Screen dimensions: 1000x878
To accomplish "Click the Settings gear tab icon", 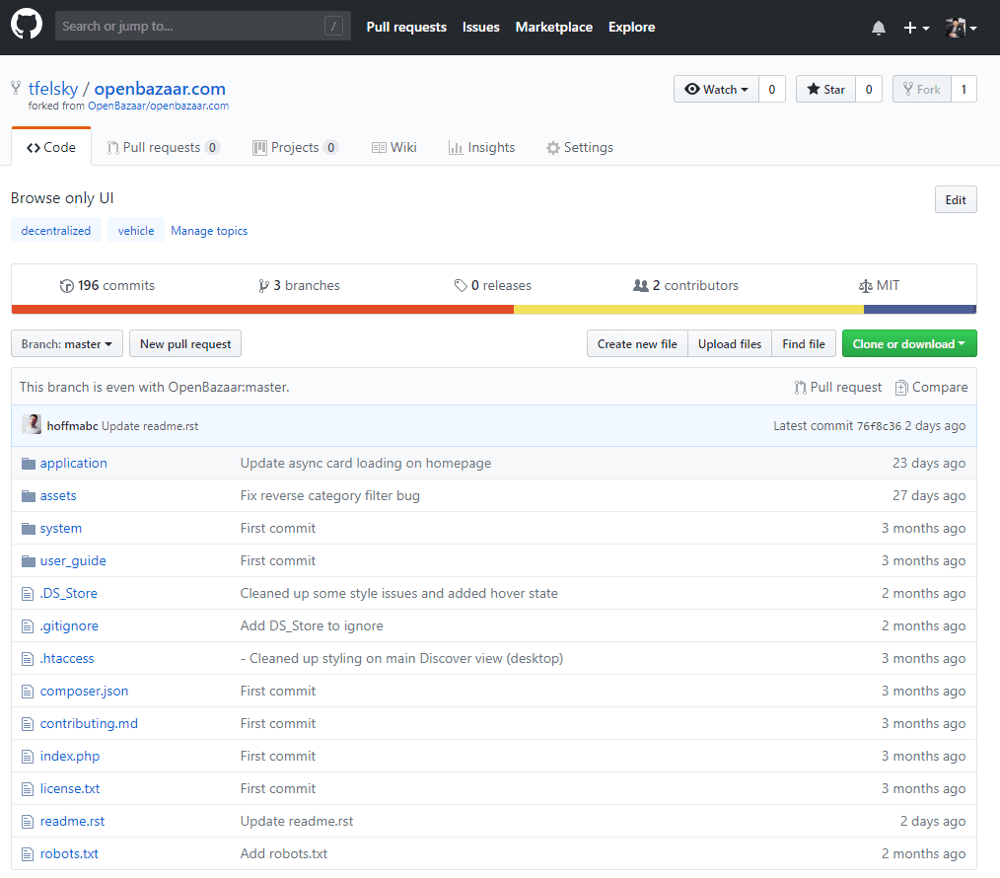I will point(553,148).
